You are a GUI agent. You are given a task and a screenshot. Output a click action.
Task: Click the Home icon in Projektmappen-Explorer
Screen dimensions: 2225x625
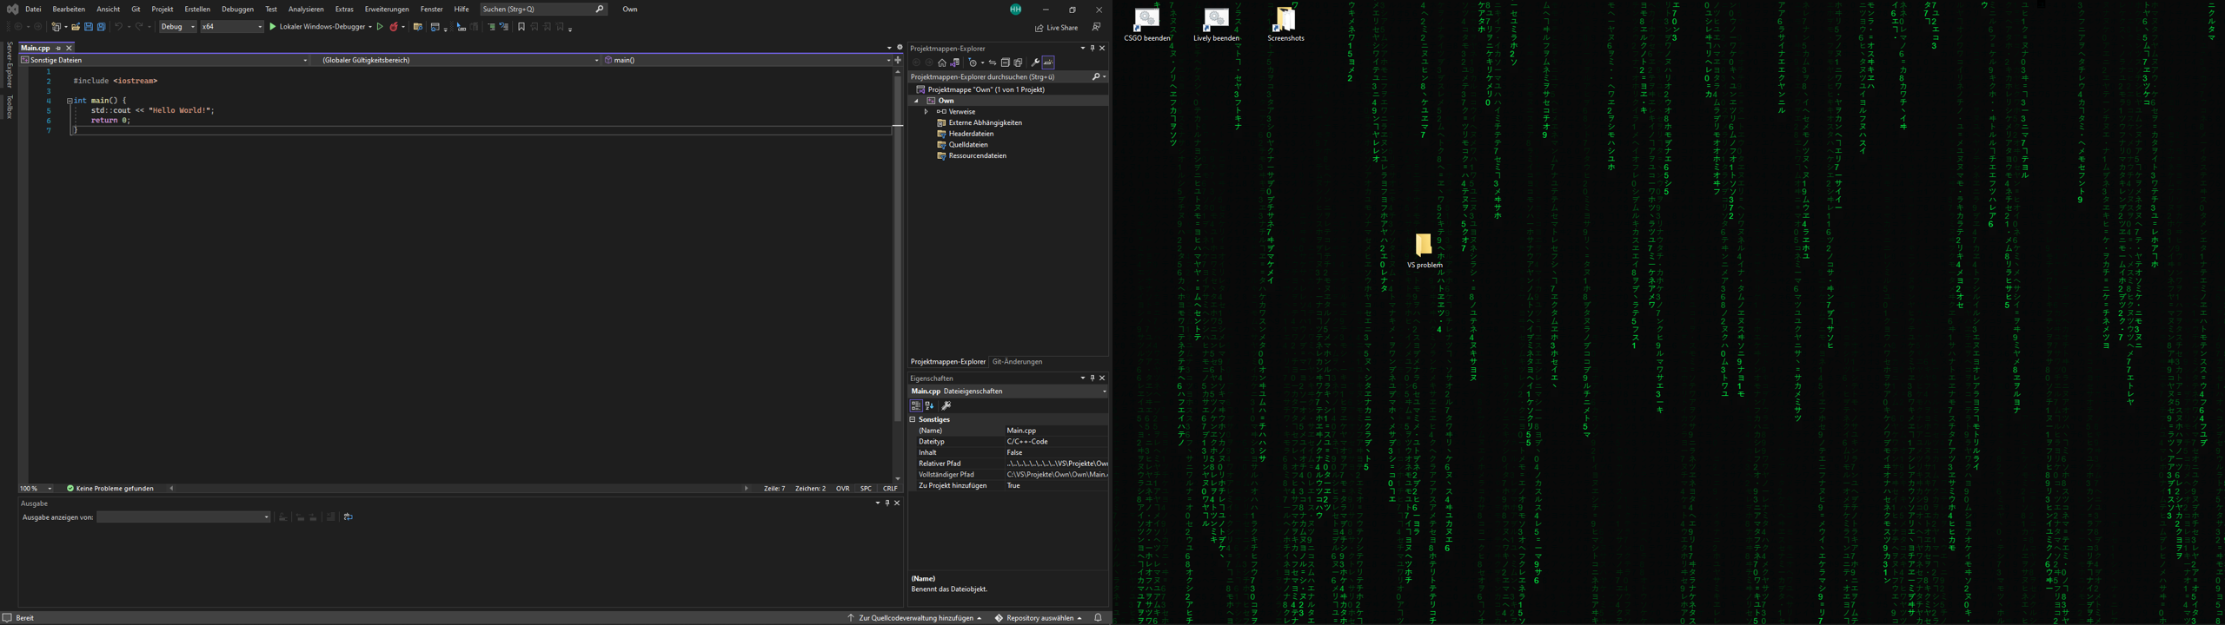[942, 62]
